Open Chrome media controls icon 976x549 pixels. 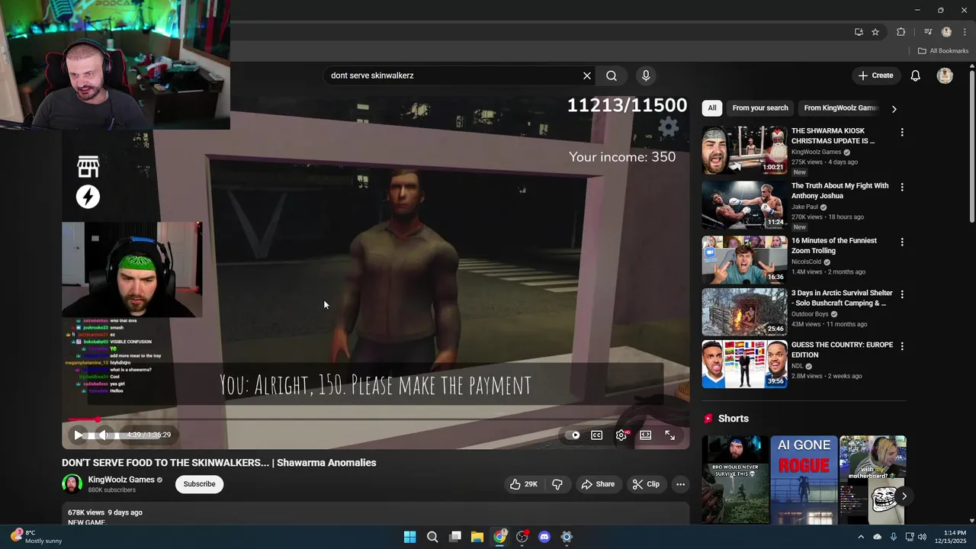click(x=928, y=32)
